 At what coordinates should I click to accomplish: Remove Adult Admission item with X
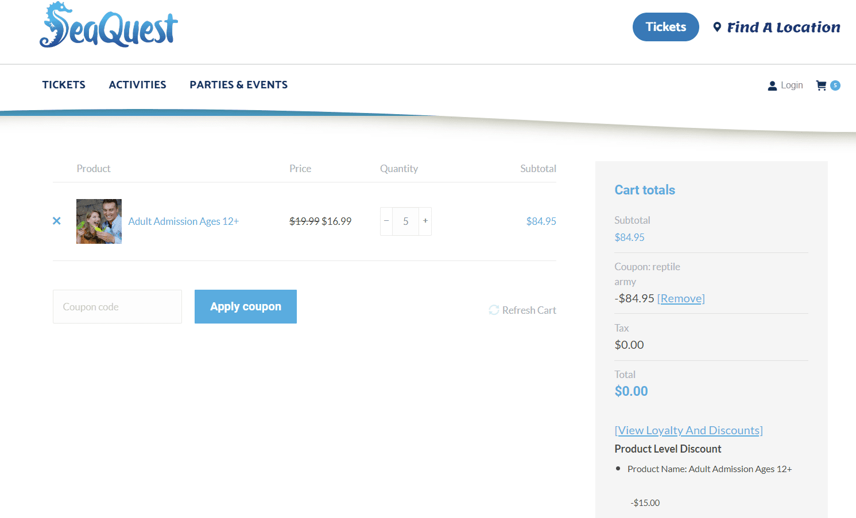(x=57, y=221)
